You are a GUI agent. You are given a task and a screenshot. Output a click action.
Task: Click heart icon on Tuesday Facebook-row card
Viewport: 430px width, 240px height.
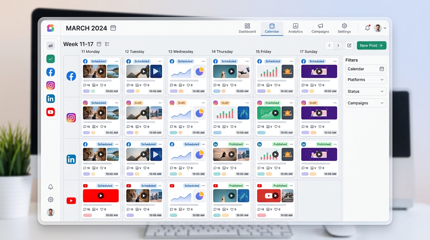click(x=145, y=85)
